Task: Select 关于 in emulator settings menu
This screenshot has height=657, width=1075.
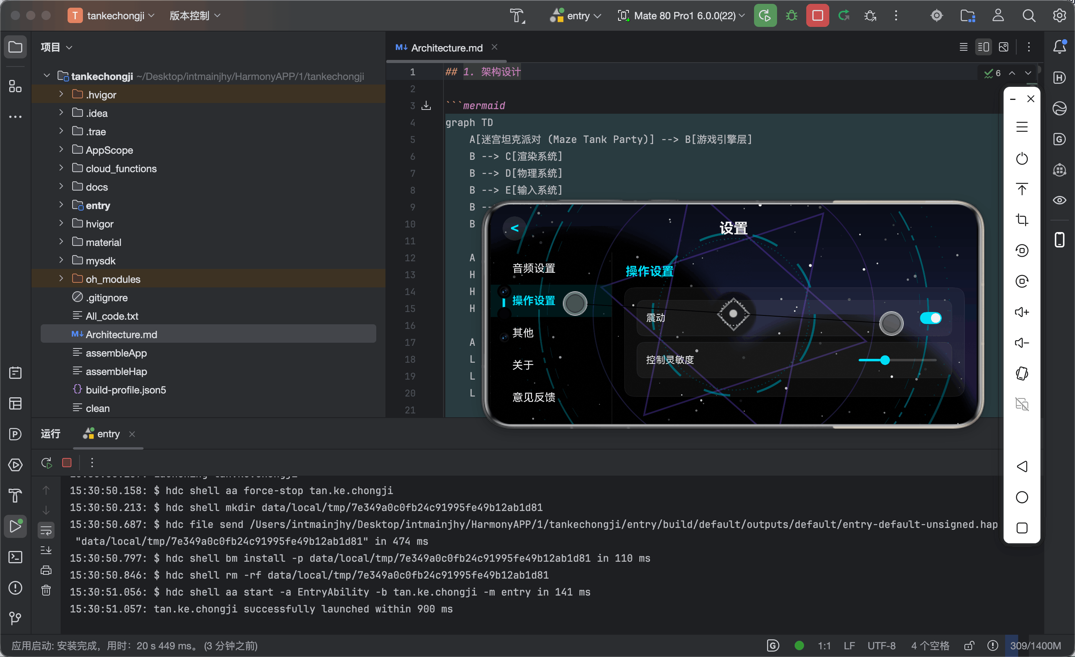Action: click(x=523, y=365)
